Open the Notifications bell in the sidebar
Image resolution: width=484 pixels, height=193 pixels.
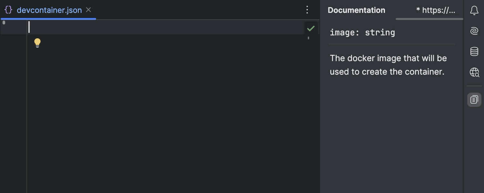[474, 11]
